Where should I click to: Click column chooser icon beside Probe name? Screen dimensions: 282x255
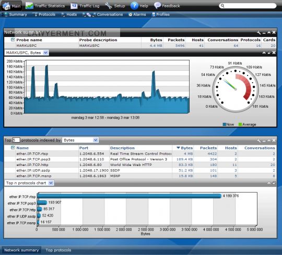click(x=13, y=40)
